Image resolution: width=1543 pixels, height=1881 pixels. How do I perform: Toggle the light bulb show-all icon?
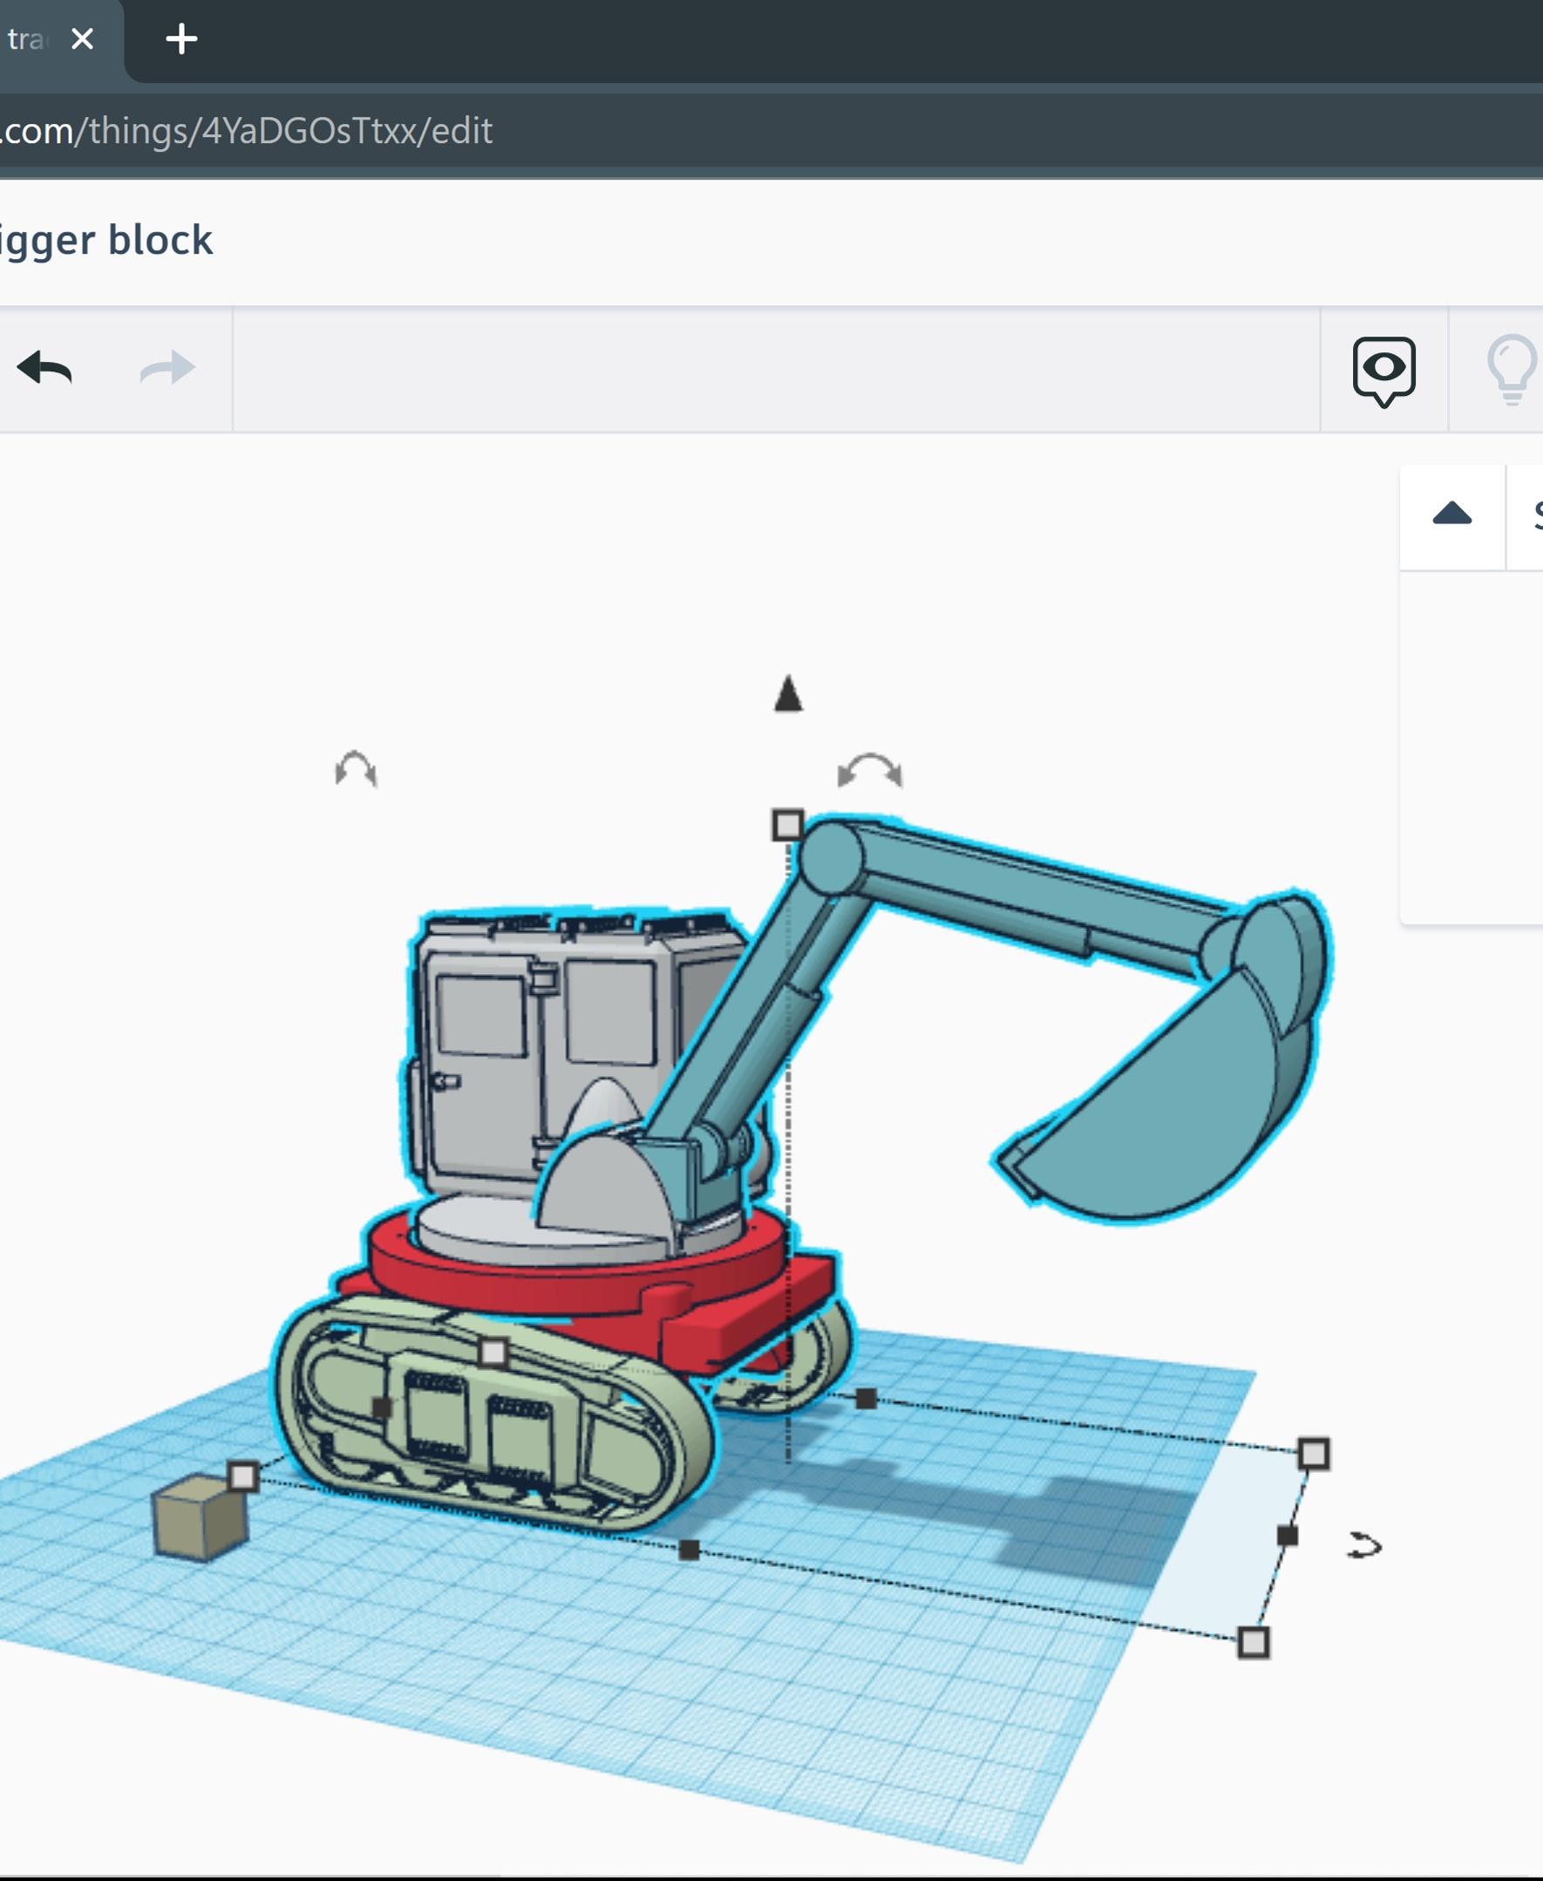coord(1512,369)
